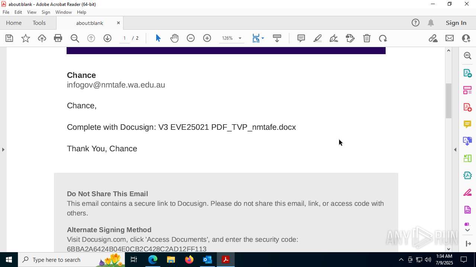Open the Combine Files tool in right pane

click(x=467, y=141)
